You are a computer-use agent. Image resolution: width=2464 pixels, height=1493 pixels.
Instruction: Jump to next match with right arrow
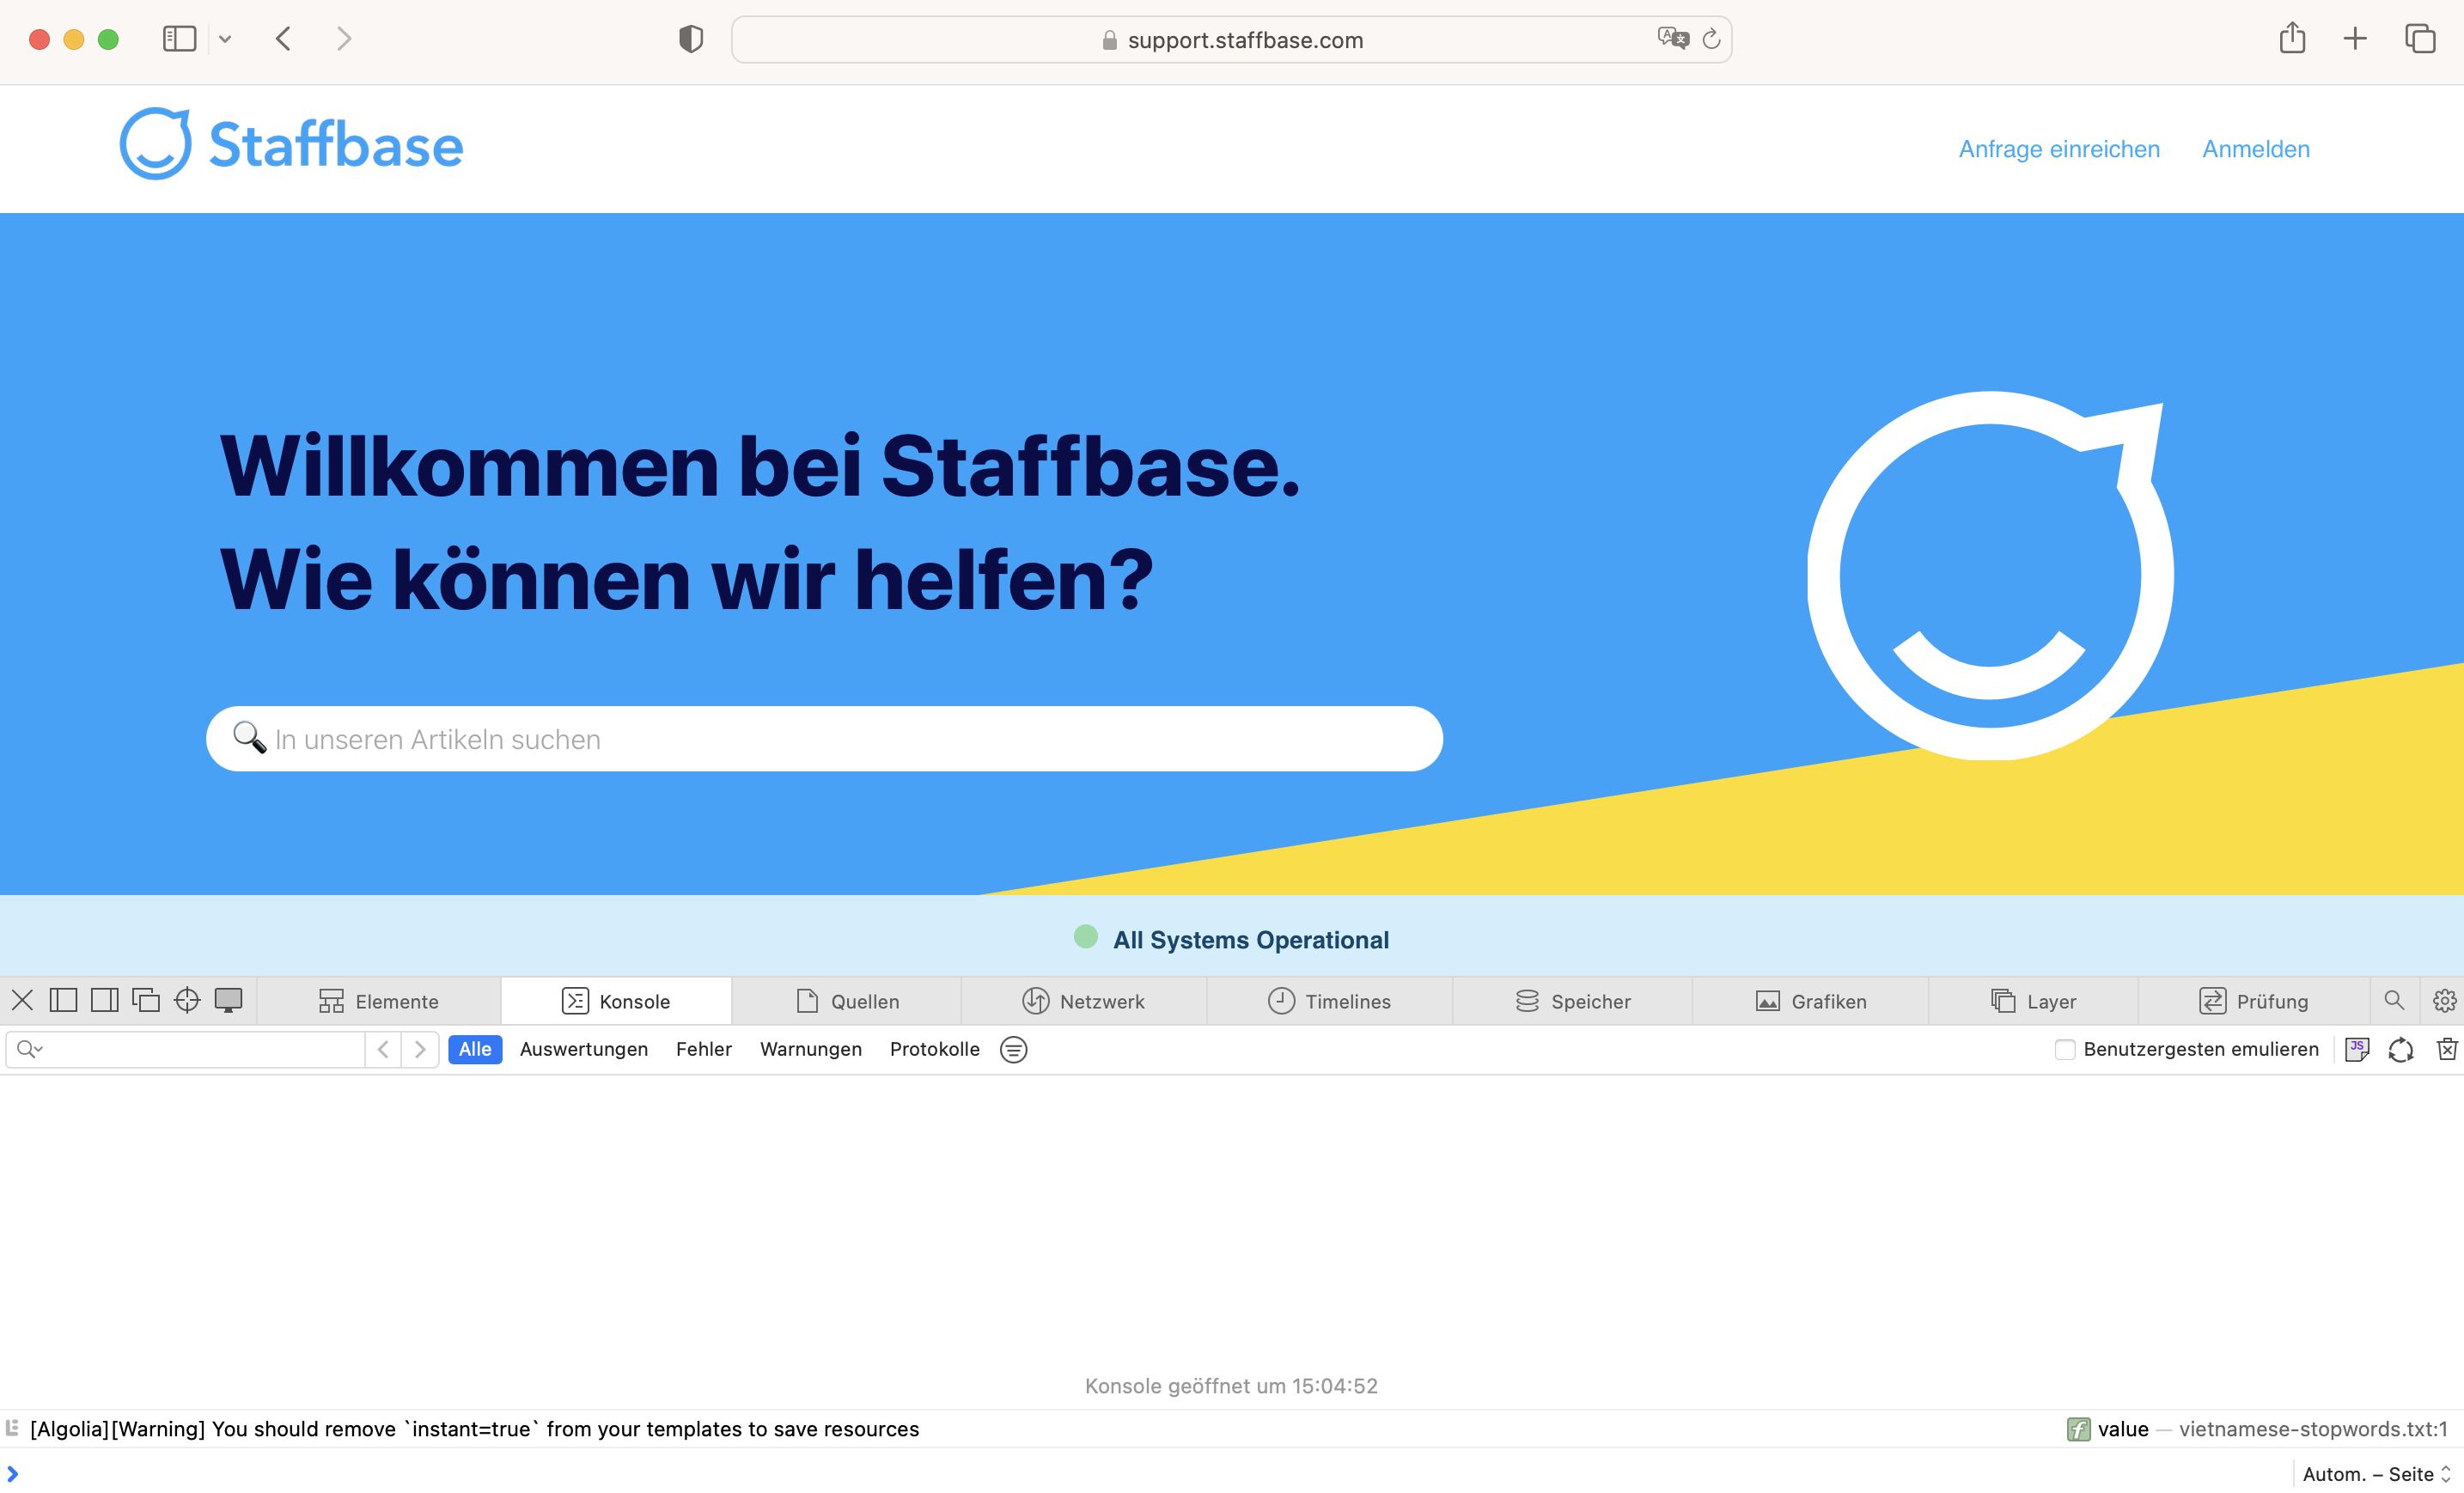point(420,1049)
